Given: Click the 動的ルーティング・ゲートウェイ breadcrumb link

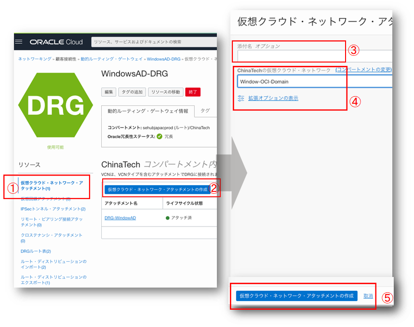Looking at the screenshot, I should 111,59.
